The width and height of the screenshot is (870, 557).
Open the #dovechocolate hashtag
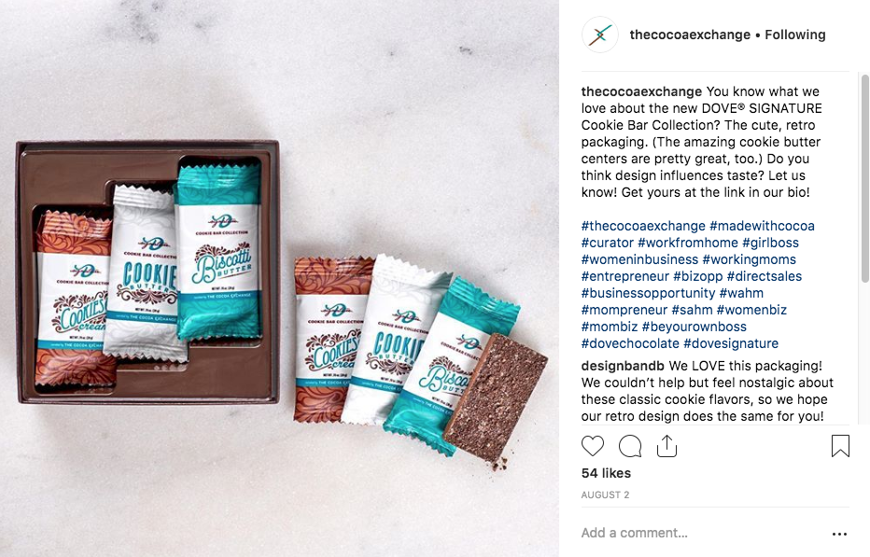pos(630,343)
